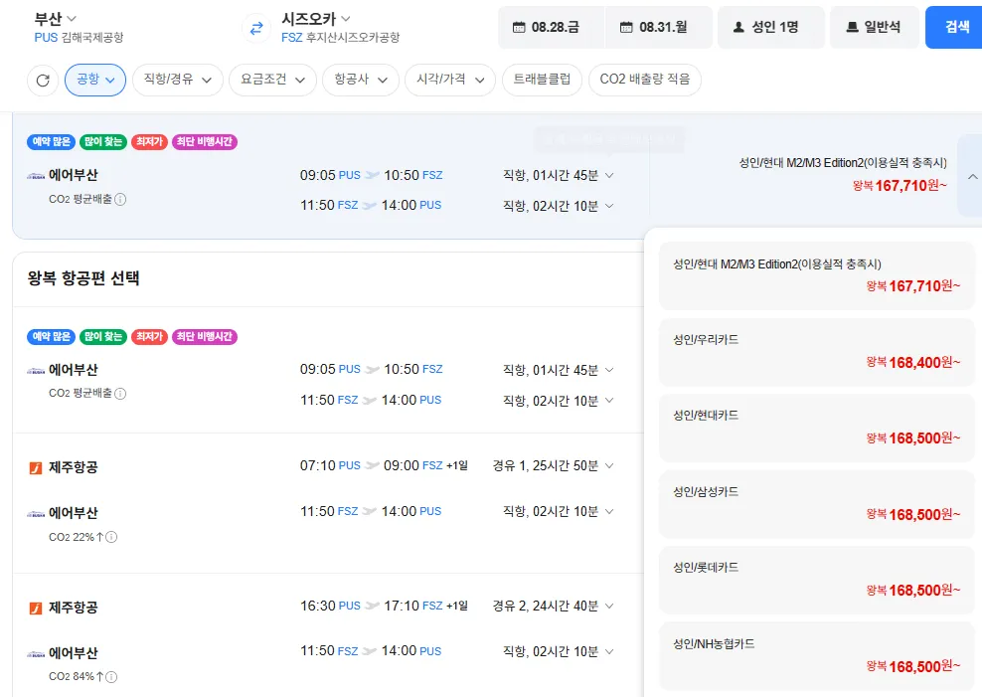Toggle the CO2 배출량 적음 filter

645,80
